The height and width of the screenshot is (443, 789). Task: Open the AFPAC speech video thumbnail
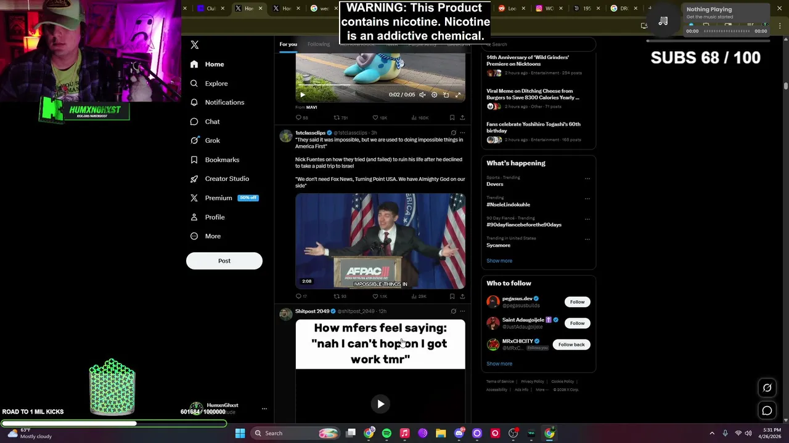click(x=380, y=241)
